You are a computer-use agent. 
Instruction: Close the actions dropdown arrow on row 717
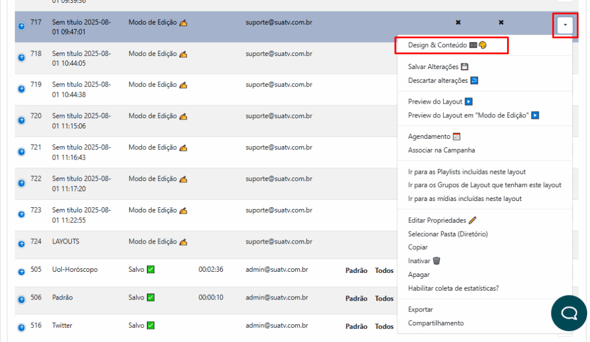[565, 25]
